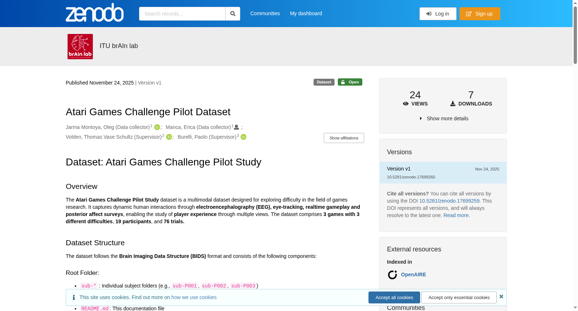The width and height of the screenshot is (578, 311).
Task: Open ORCID icon for Jarma Montoya, Oleg
Action: pos(157,127)
